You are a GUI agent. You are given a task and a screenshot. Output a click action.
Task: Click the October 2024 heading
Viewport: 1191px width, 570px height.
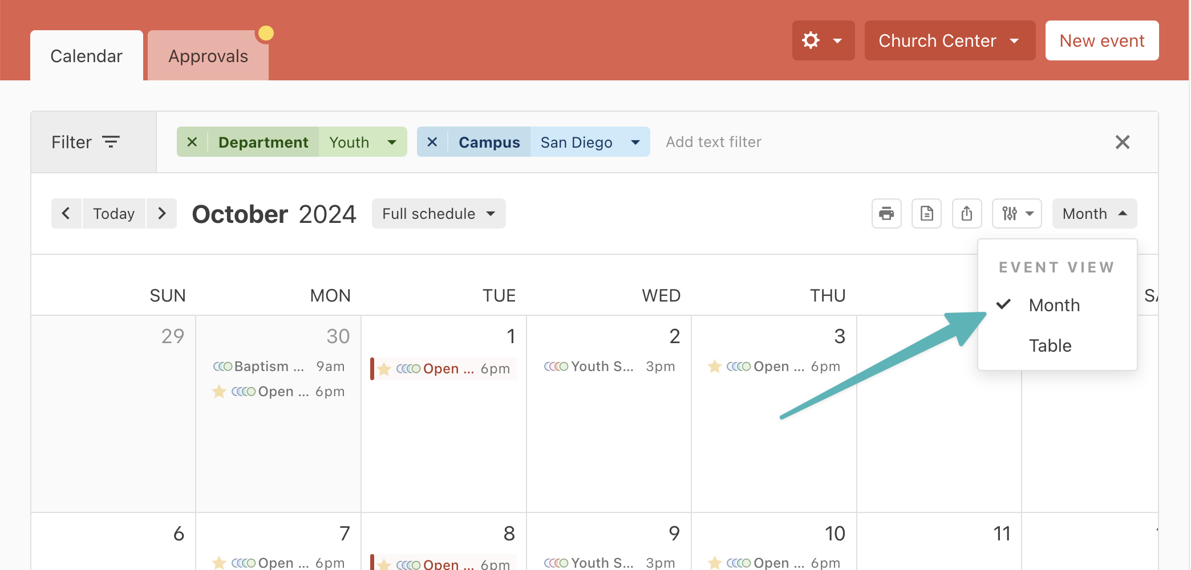pos(274,214)
